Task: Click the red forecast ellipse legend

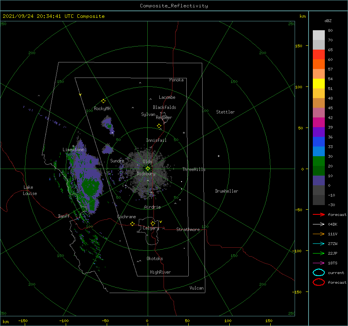Action: tap(319, 282)
